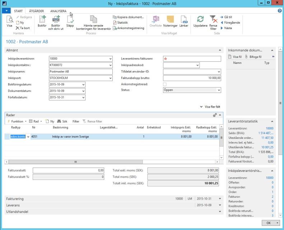Click the Rader horizontal scrollbar thumb
Viewport: 284px width, 230px height.
click(75, 162)
